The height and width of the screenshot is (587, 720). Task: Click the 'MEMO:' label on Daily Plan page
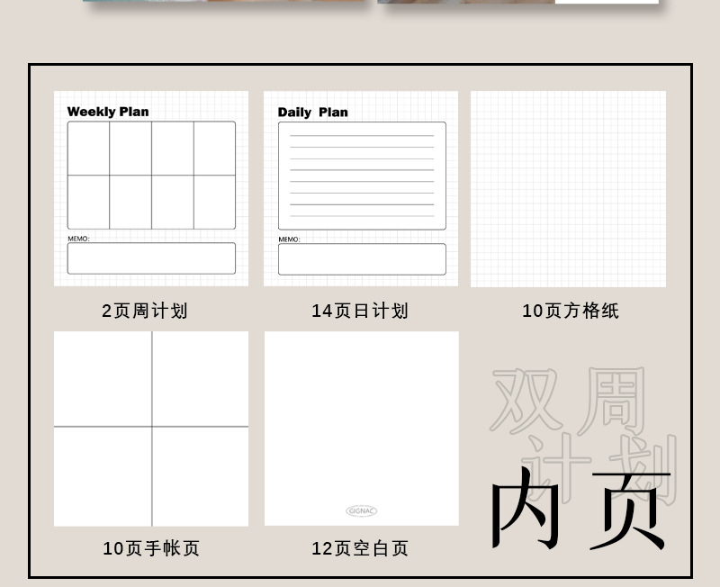coord(289,239)
